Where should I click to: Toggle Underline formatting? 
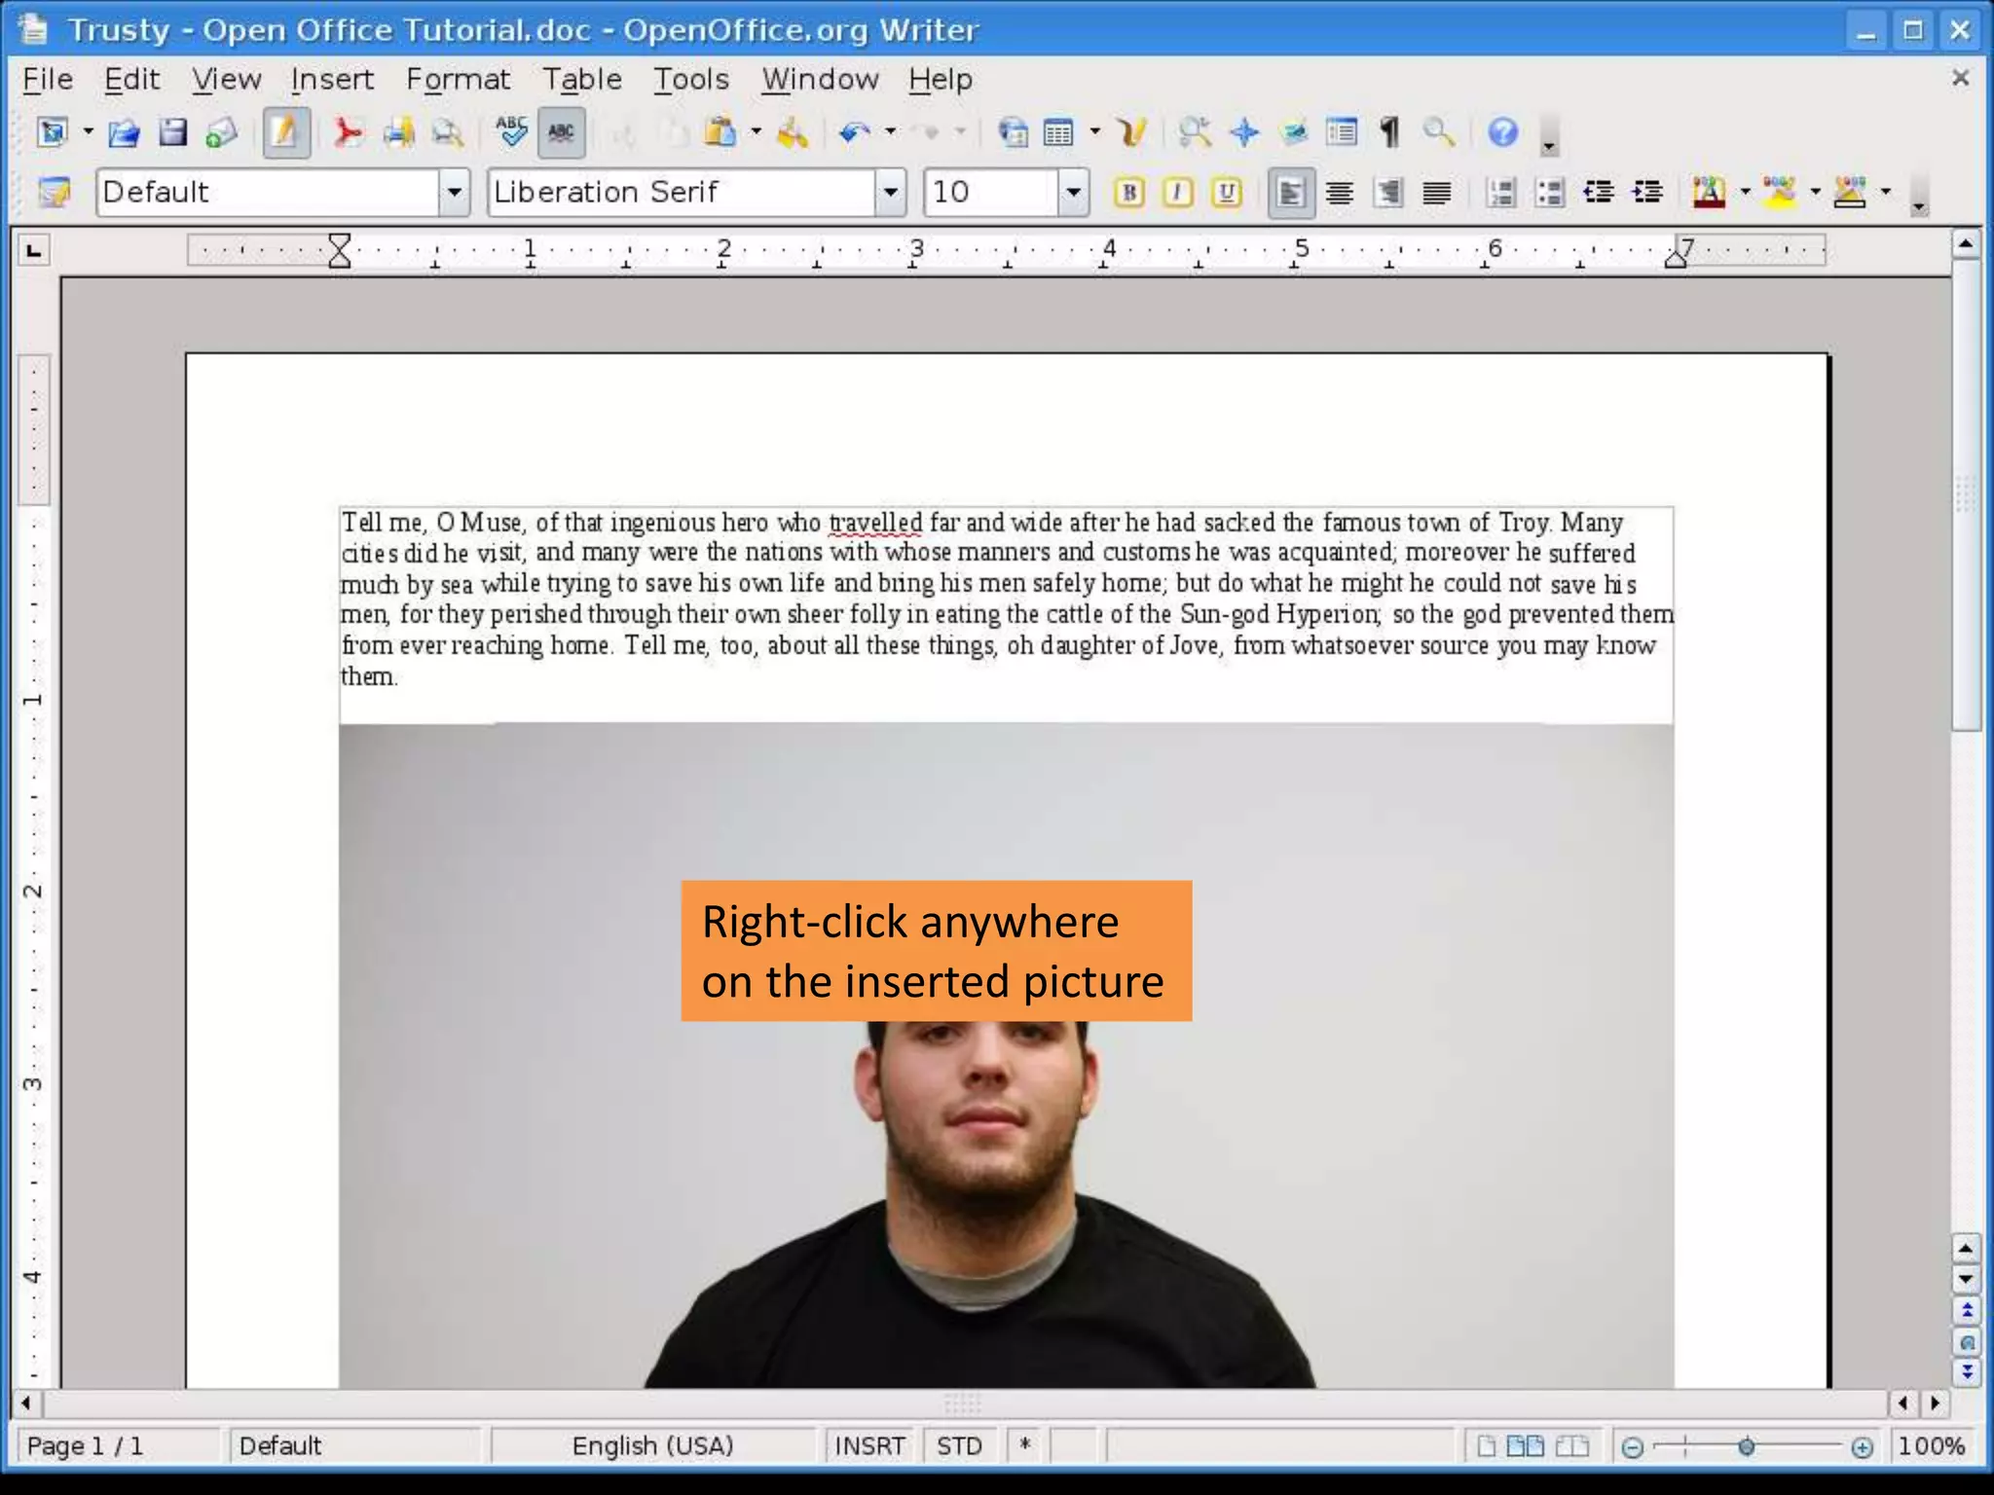click(1227, 193)
